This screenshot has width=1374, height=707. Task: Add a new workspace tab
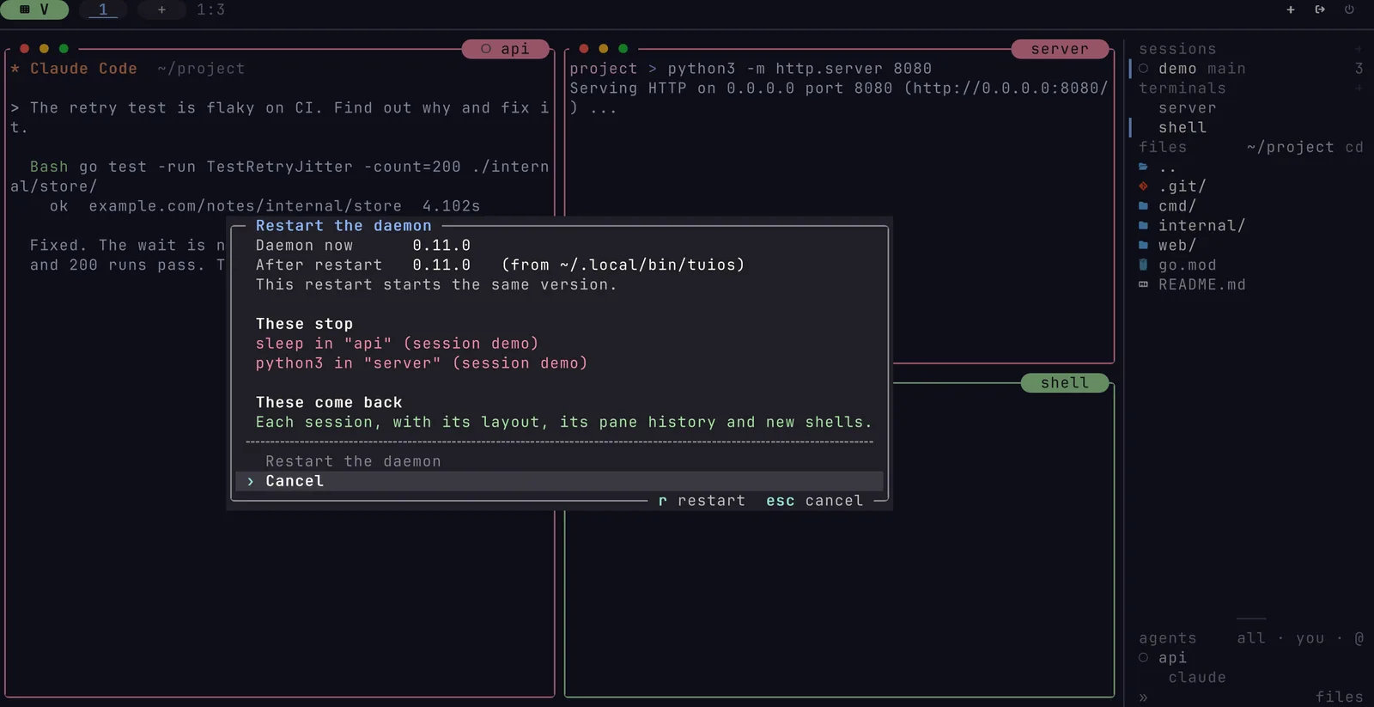(161, 9)
